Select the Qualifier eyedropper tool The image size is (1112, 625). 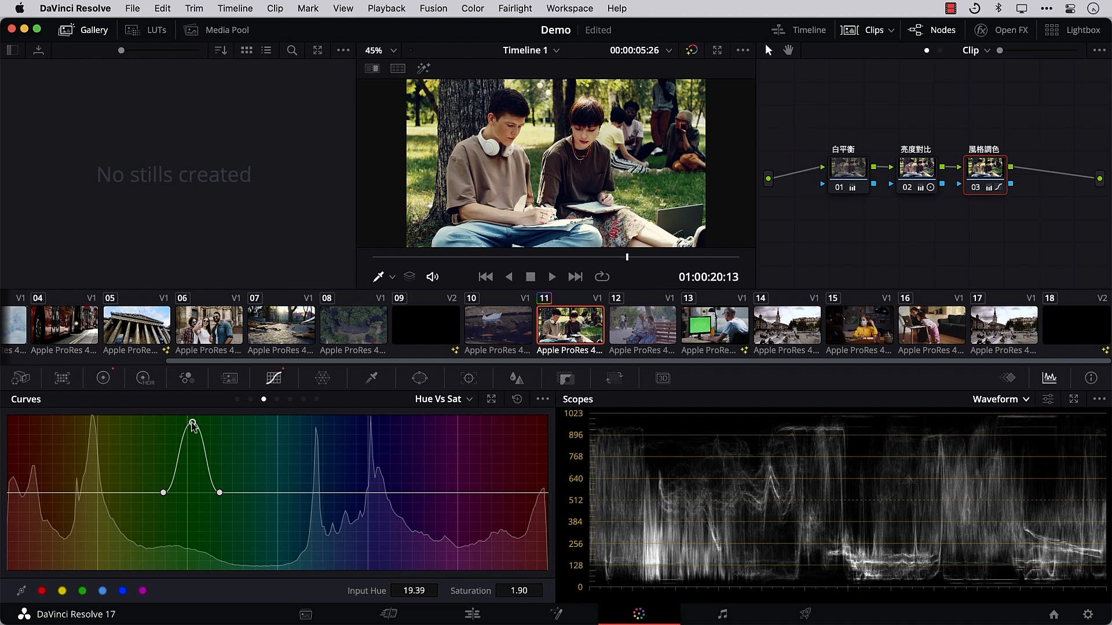(371, 378)
